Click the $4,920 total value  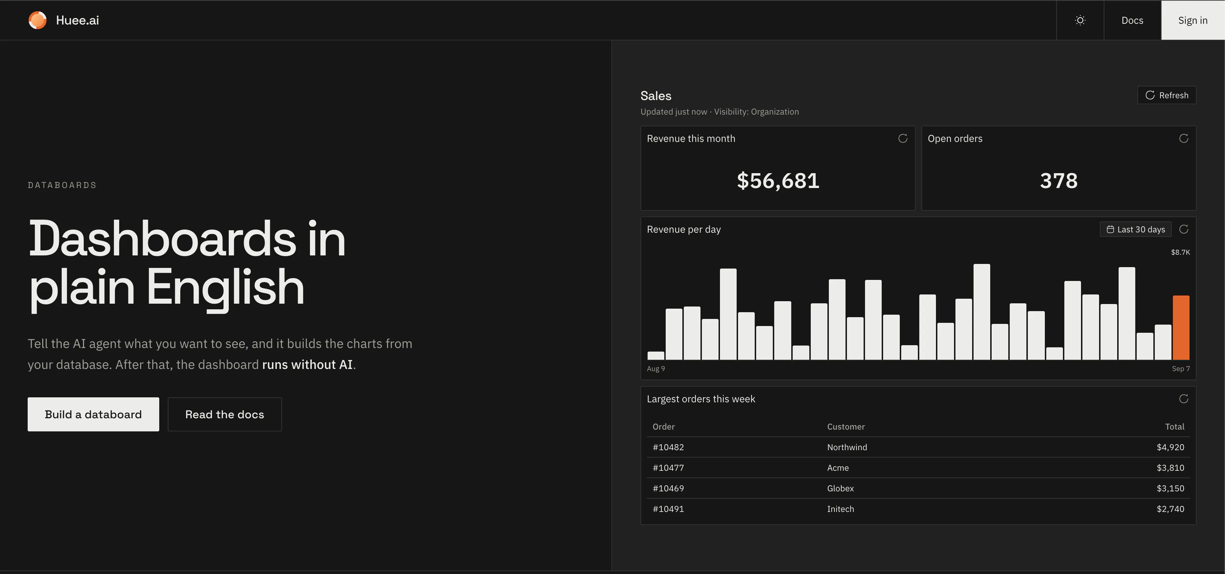[1170, 447]
